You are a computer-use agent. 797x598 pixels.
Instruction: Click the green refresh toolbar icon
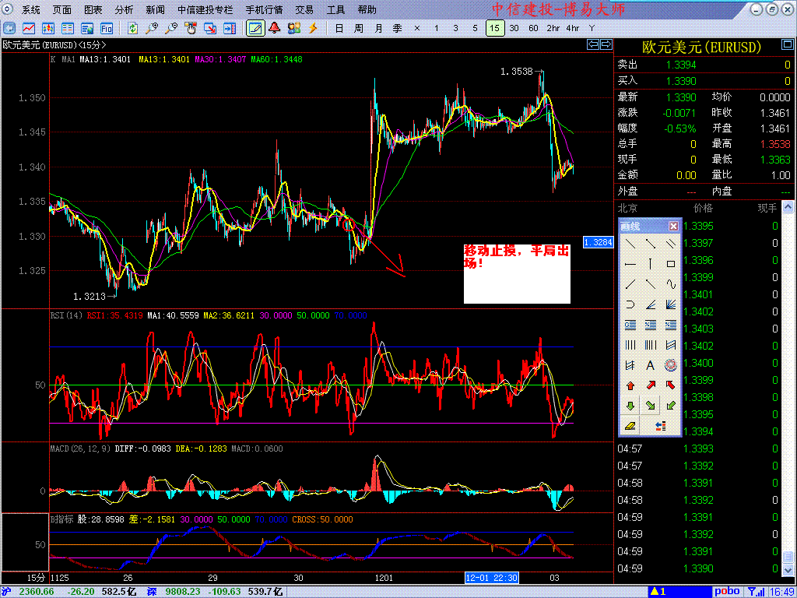pyautogui.click(x=132, y=28)
